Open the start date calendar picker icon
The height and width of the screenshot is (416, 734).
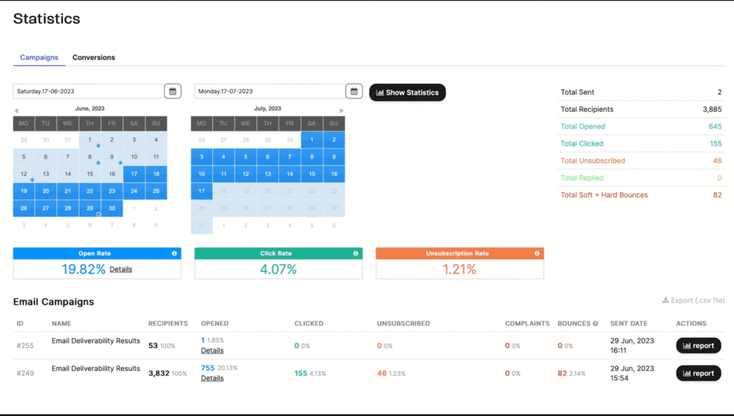(x=173, y=91)
